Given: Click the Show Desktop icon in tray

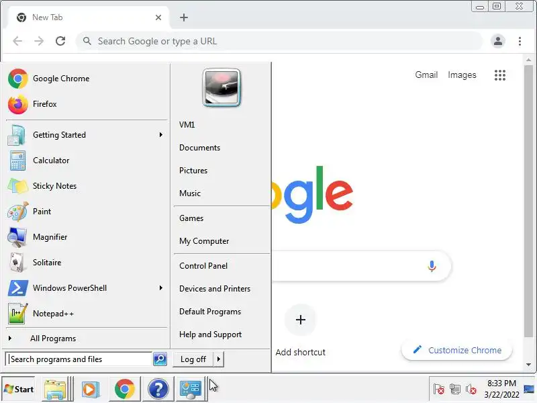Looking at the screenshot, I should coord(529,390).
